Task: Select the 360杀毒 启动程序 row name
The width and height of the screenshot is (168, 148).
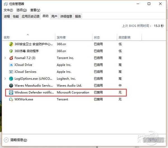Action: pos(27,51)
